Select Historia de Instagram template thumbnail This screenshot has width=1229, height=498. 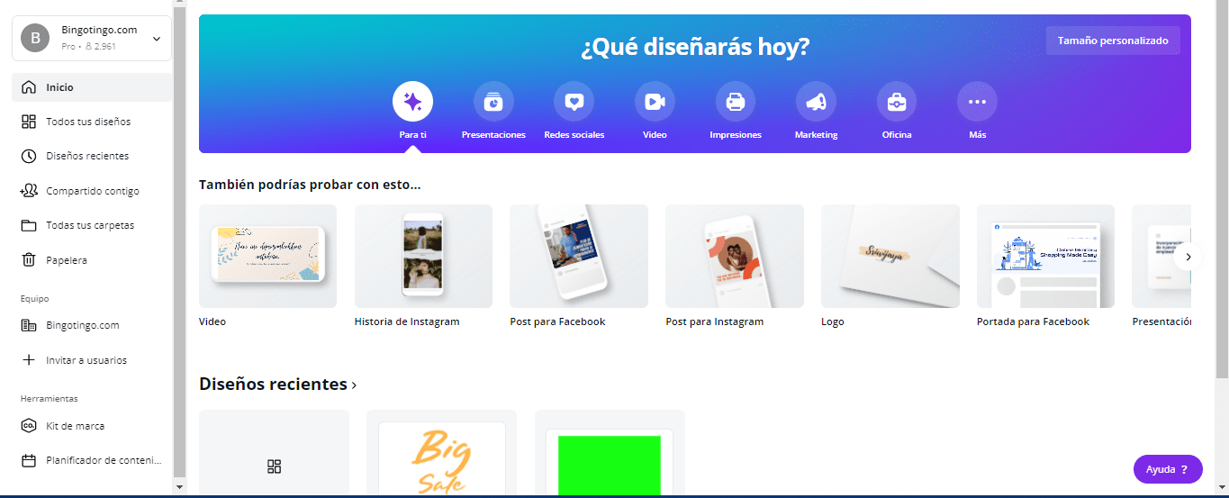423,256
